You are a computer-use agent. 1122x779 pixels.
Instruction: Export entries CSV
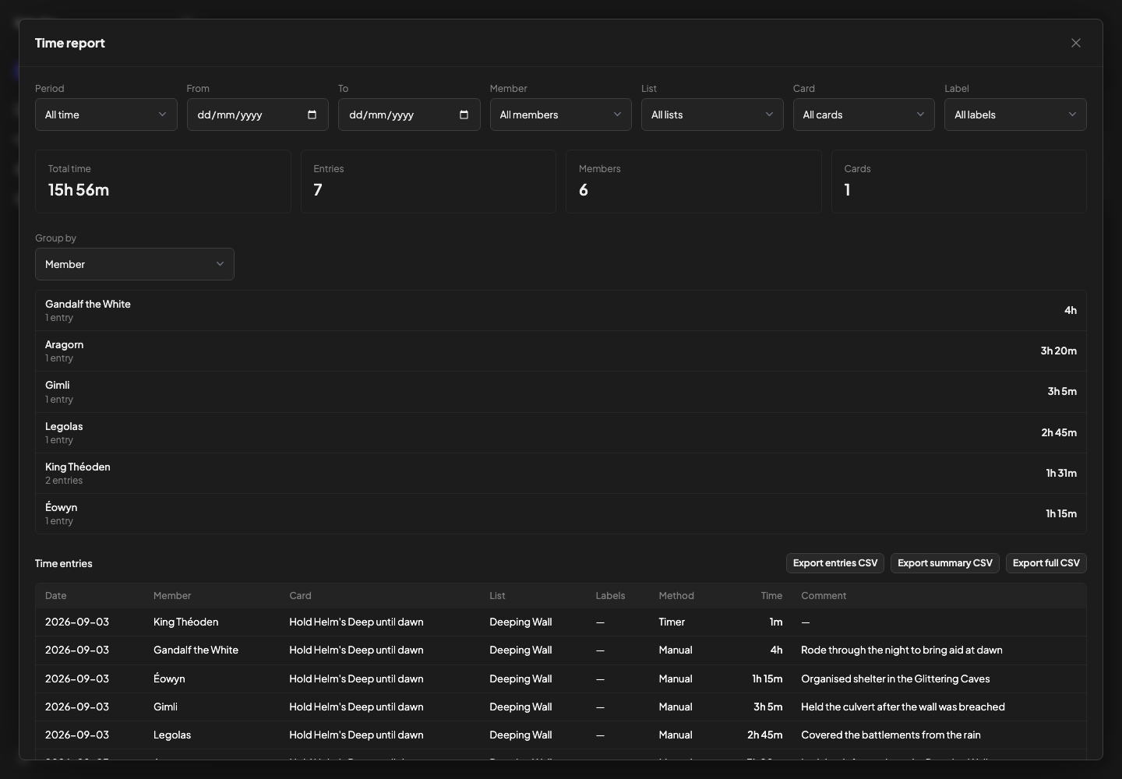point(835,563)
